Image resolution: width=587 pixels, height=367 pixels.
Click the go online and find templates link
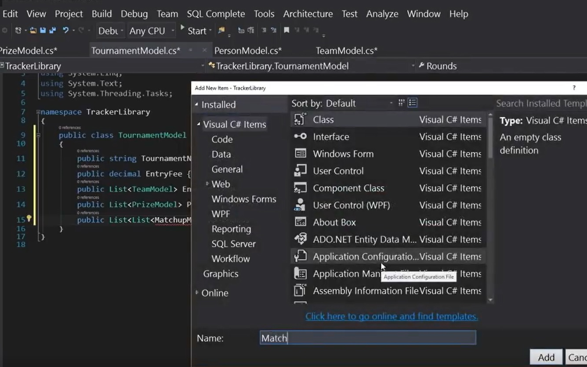[391, 316]
